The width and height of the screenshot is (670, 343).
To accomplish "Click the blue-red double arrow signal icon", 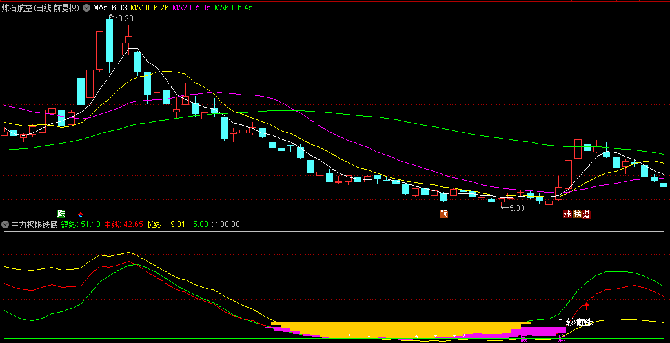I will coord(80,215).
